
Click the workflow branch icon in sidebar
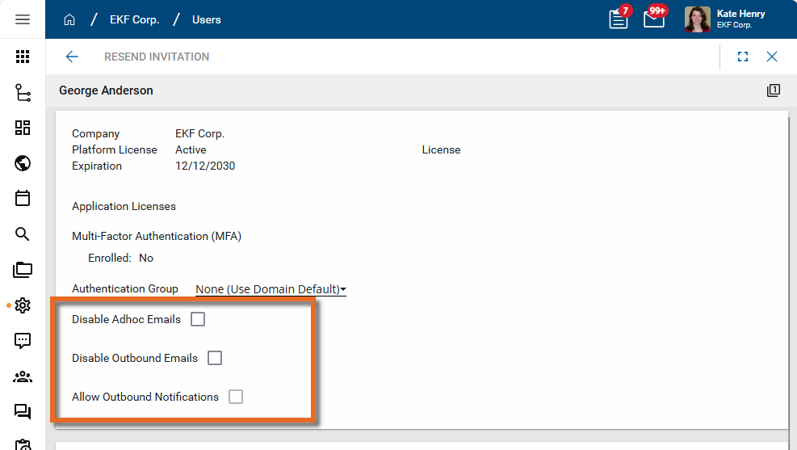[x=23, y=93]
